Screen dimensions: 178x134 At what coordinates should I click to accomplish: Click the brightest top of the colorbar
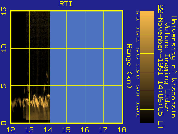pyautogui.click(x=147, y=13)
